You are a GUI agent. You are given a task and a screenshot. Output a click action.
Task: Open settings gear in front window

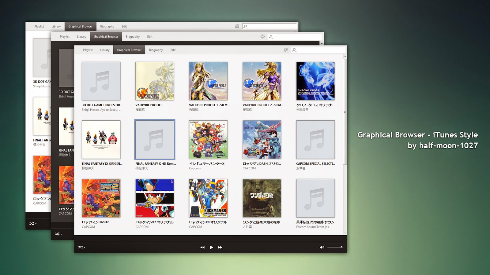point(286,50)
